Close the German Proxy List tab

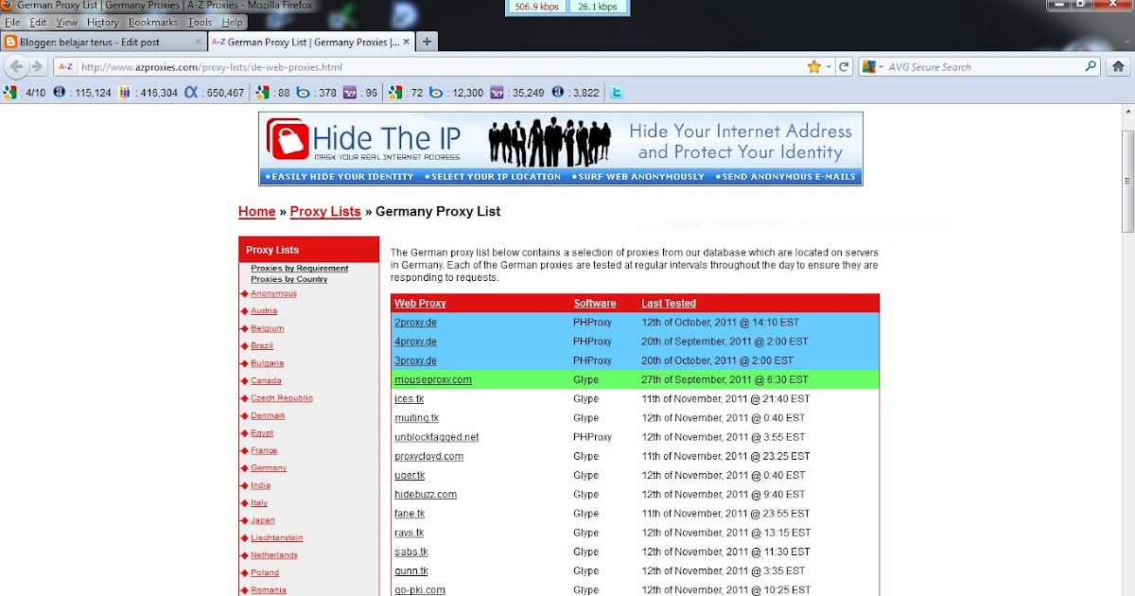click(408, 42)
